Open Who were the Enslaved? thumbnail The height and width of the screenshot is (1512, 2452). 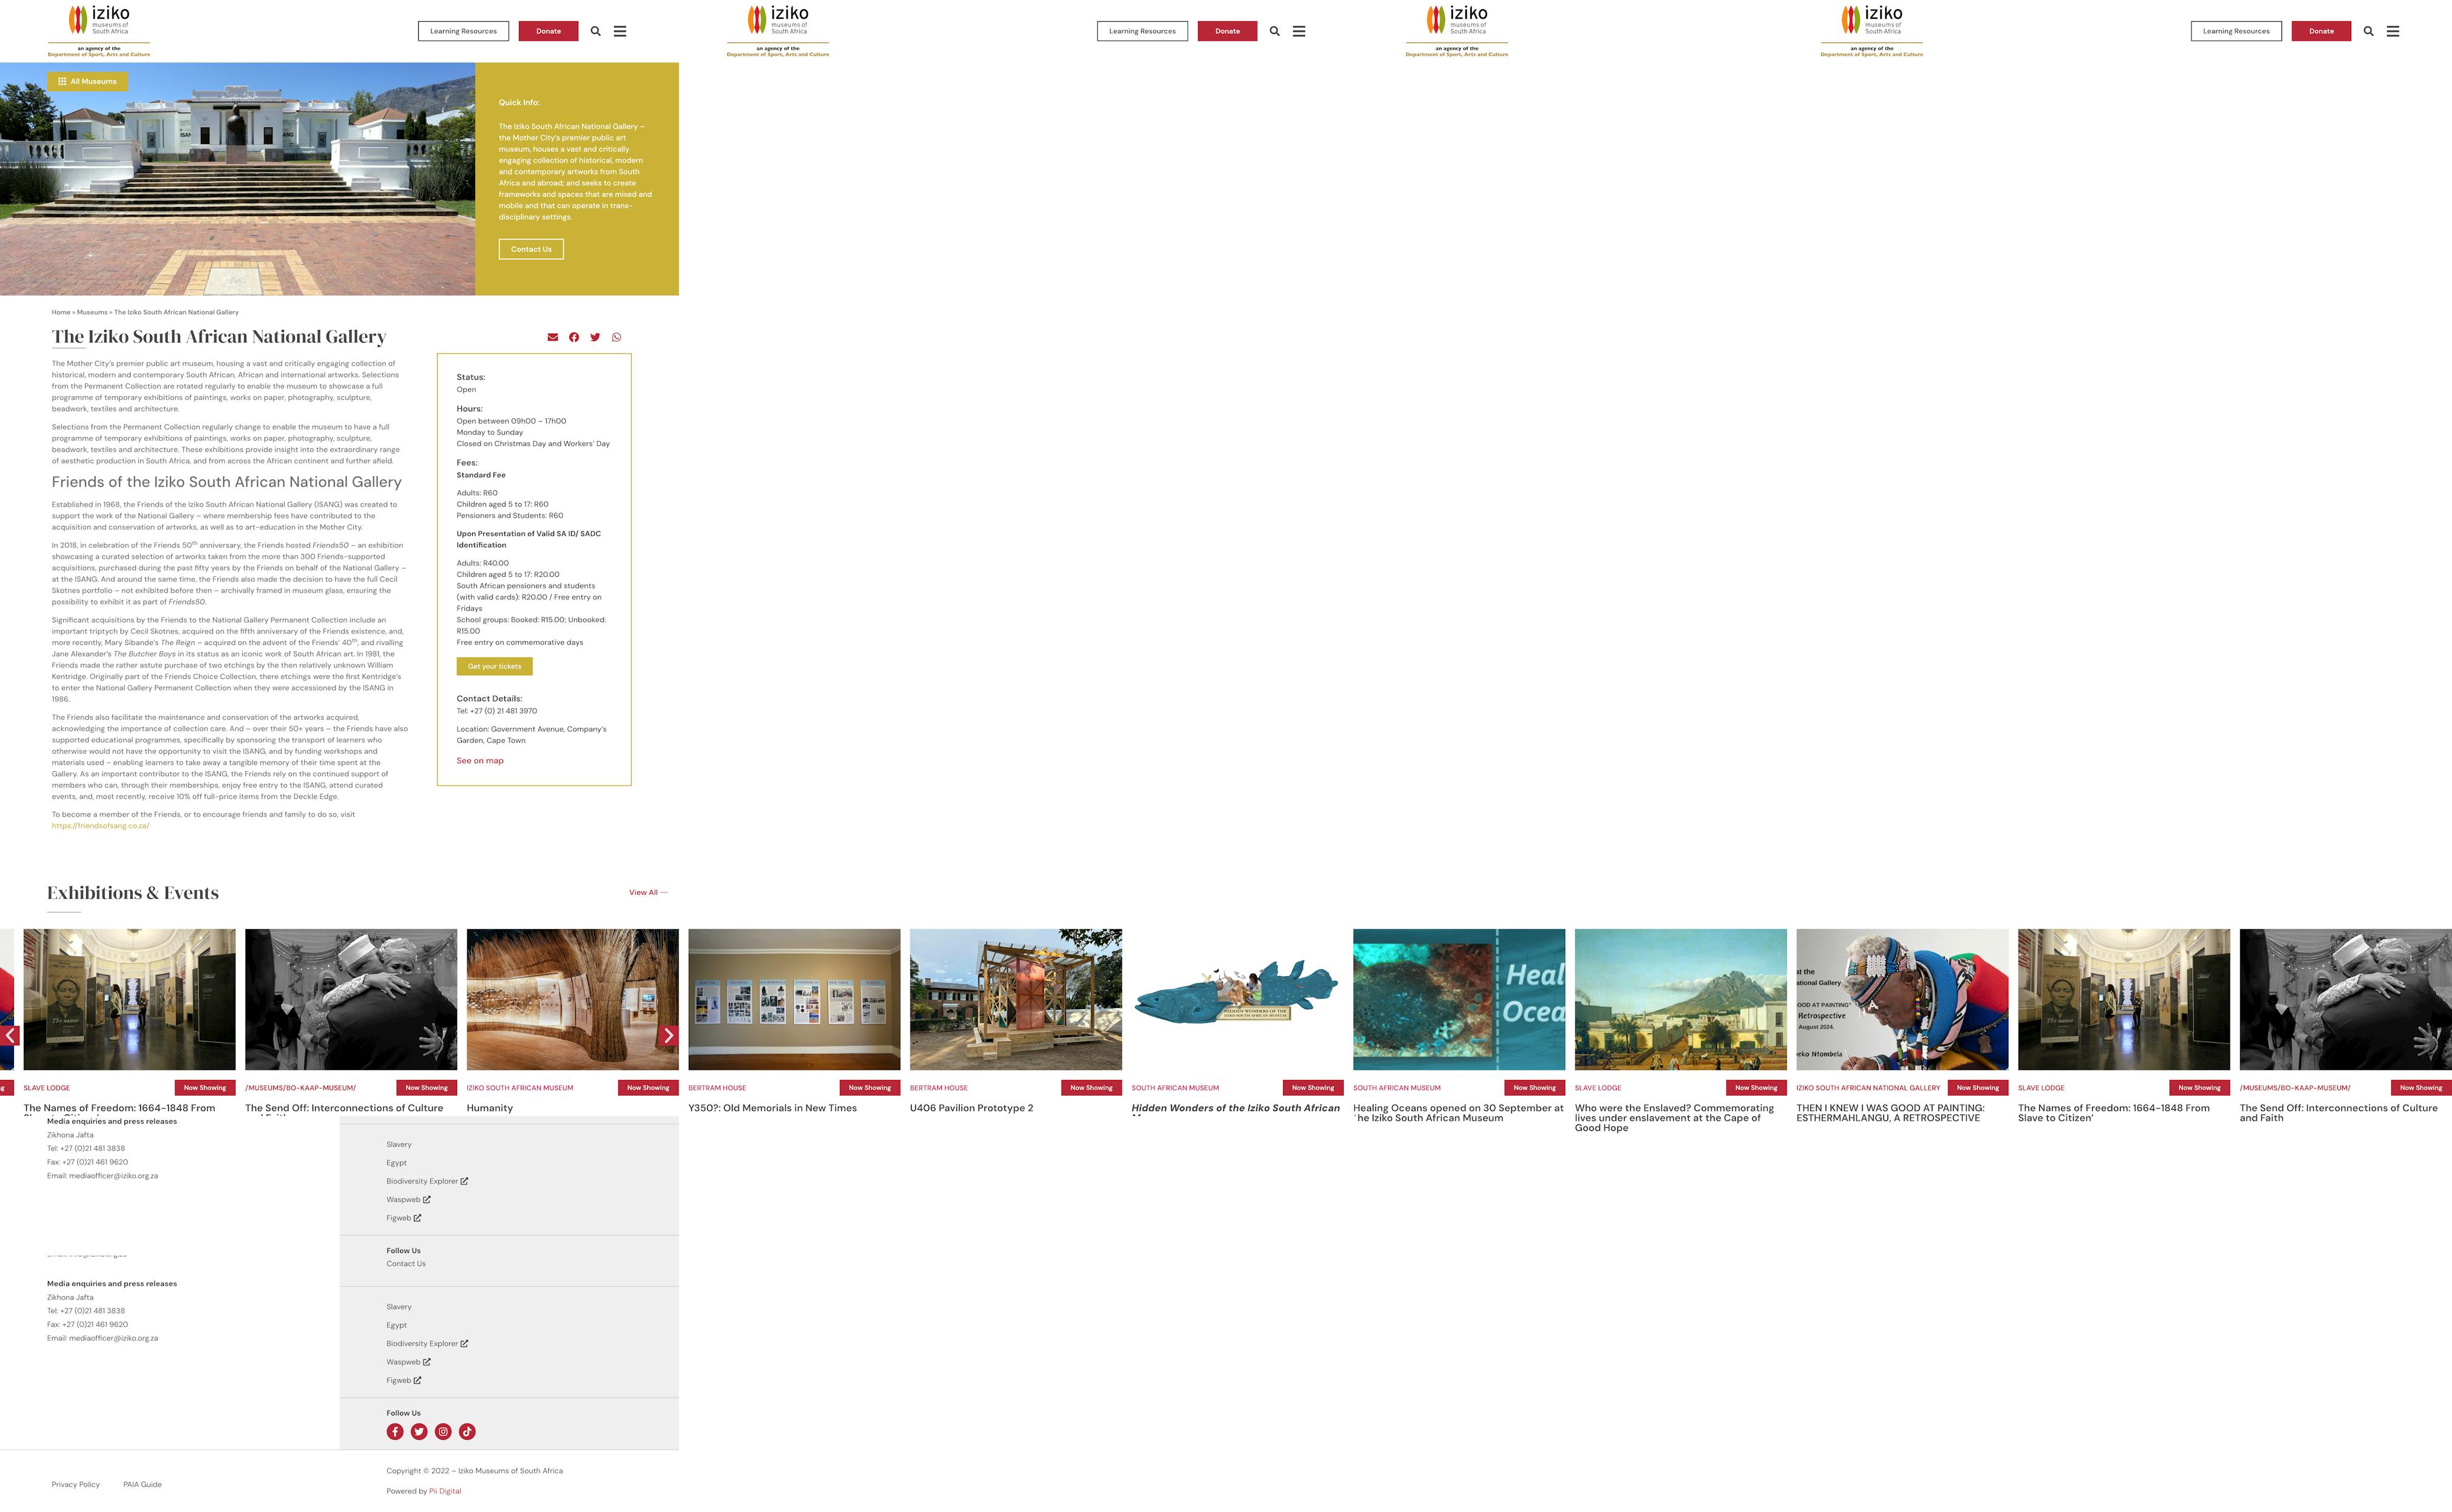(1681, 999)
